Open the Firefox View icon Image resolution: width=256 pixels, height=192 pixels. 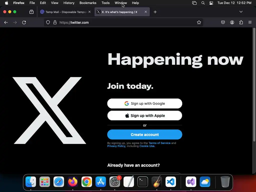pos(31,12)
